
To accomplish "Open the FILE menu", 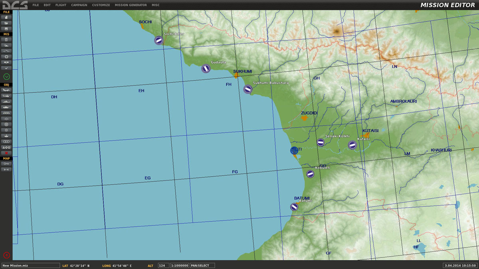I will 36,5.
